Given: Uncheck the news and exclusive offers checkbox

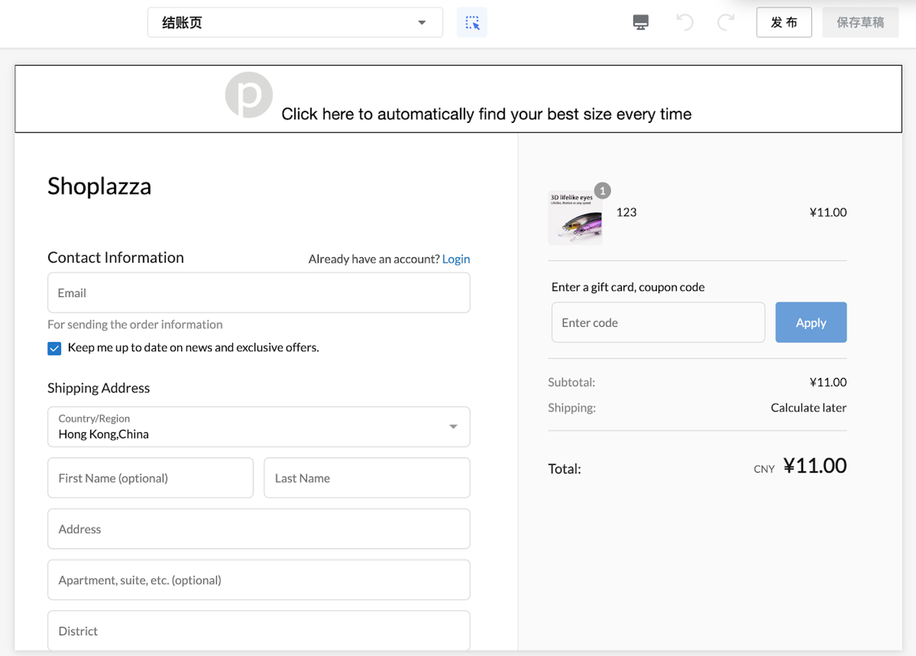Looking at the screenshot, I should tap(54, 348).
